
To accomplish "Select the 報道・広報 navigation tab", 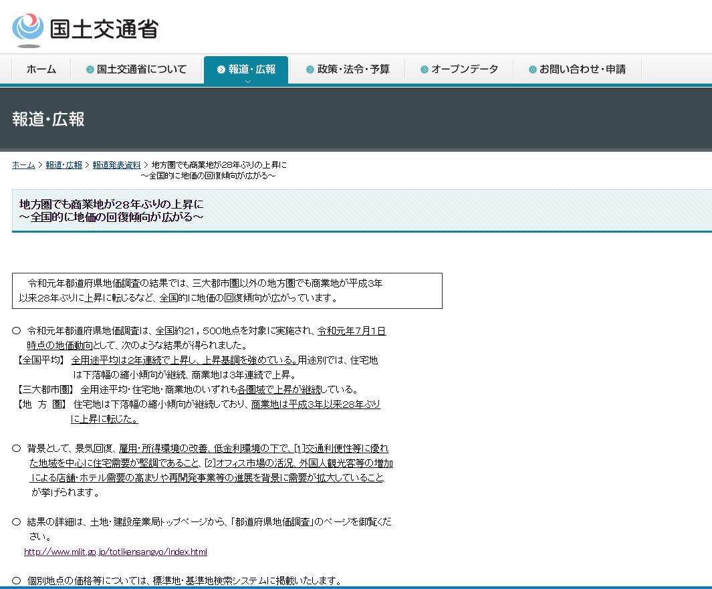I will click(245, 68).
